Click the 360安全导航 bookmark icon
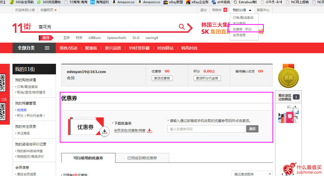This screenshot has height=176, width=324. 12,2
